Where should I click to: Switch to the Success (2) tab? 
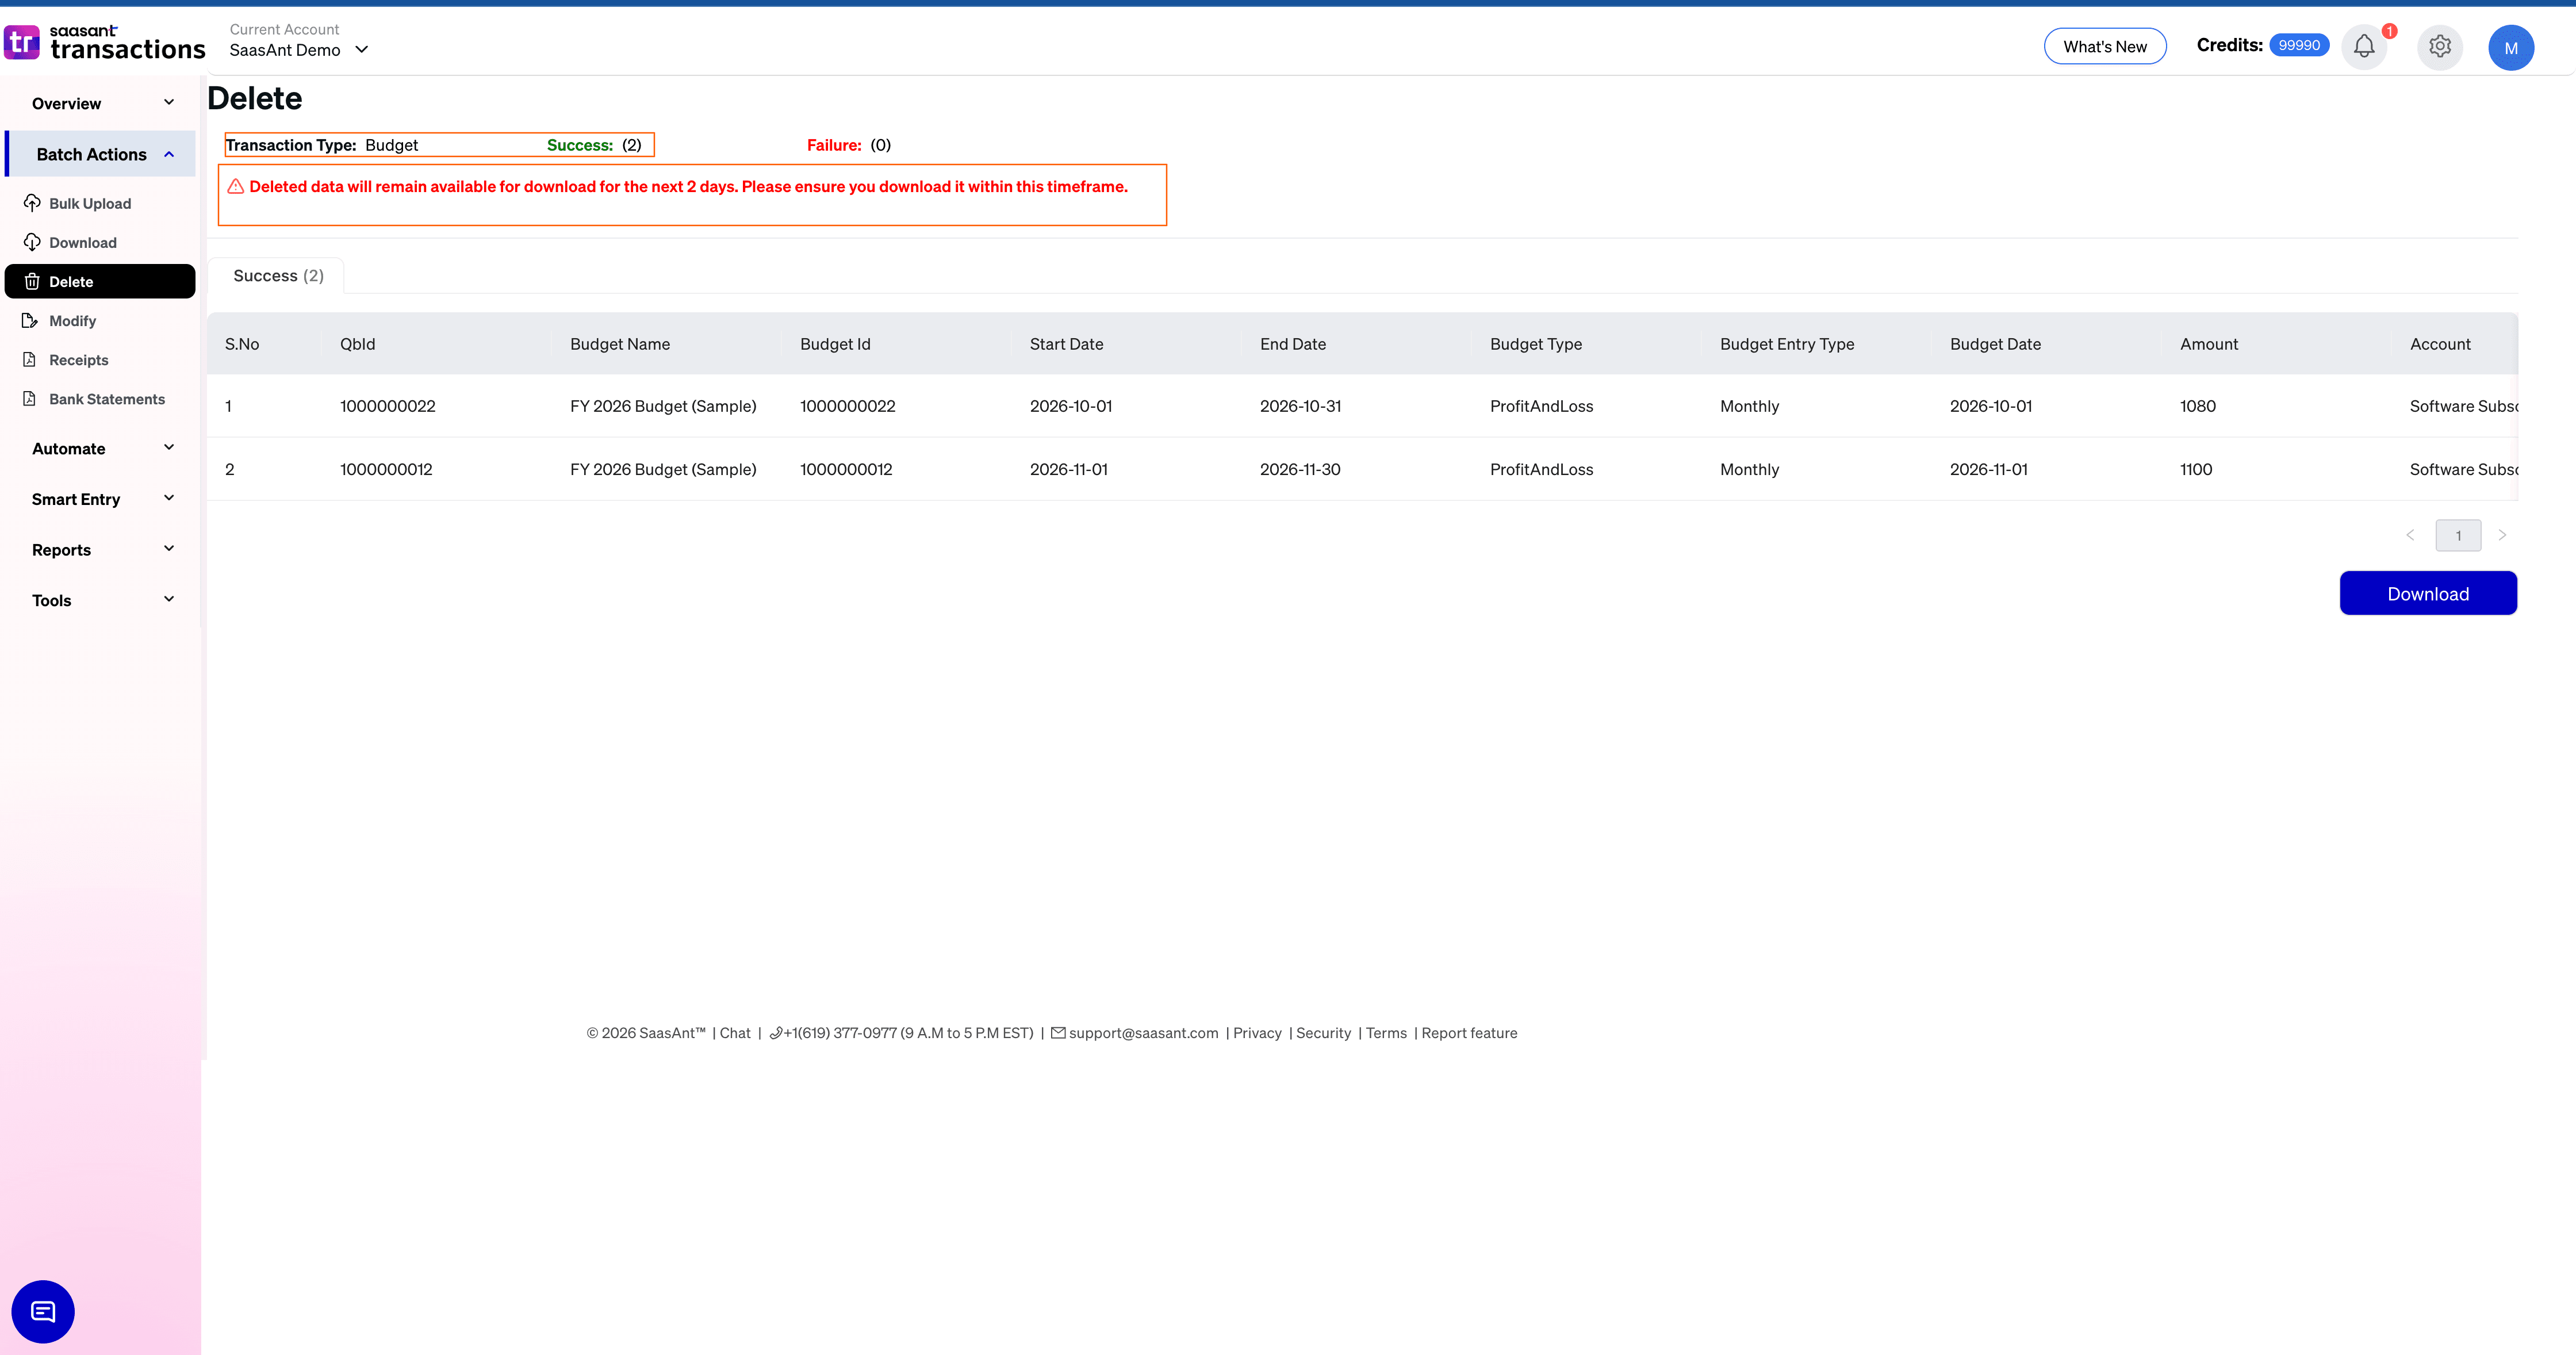(x=277, y=275)
